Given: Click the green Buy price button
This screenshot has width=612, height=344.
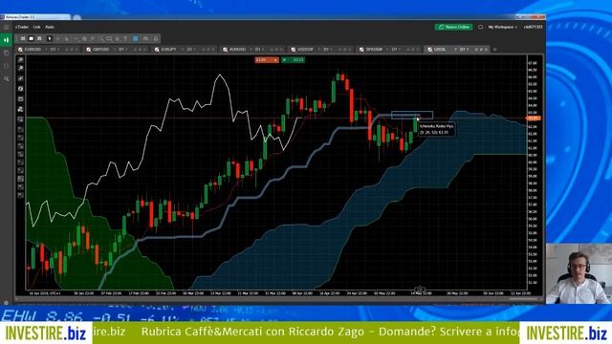Looking at the screenshot, I should click(294, 59).
